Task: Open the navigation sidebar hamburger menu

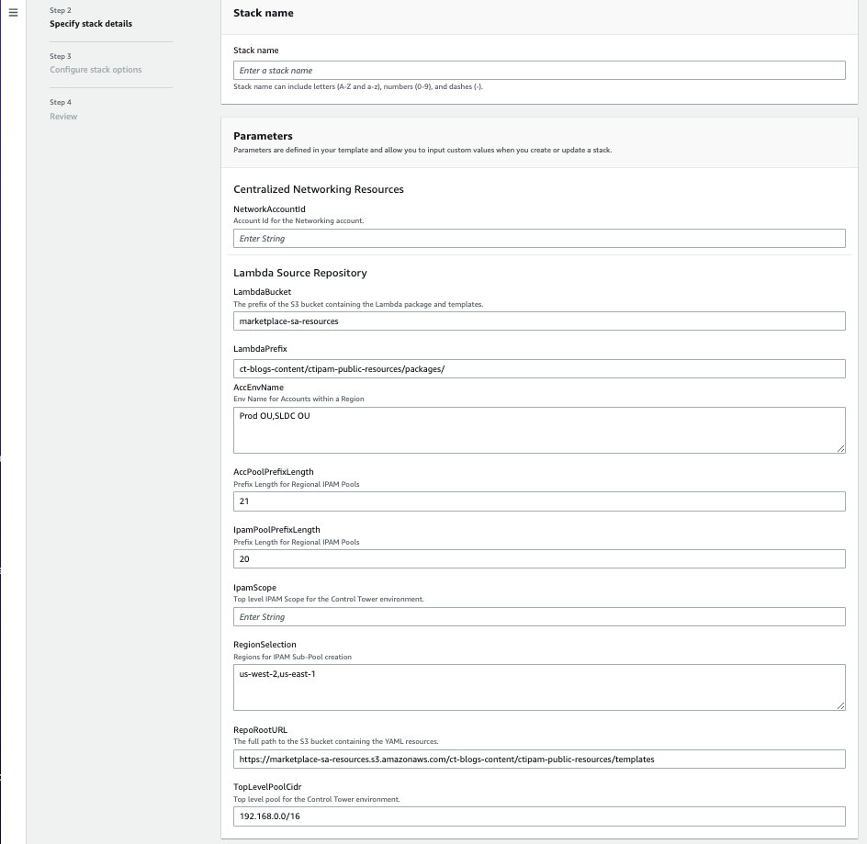Action: (x=13, y=12)
